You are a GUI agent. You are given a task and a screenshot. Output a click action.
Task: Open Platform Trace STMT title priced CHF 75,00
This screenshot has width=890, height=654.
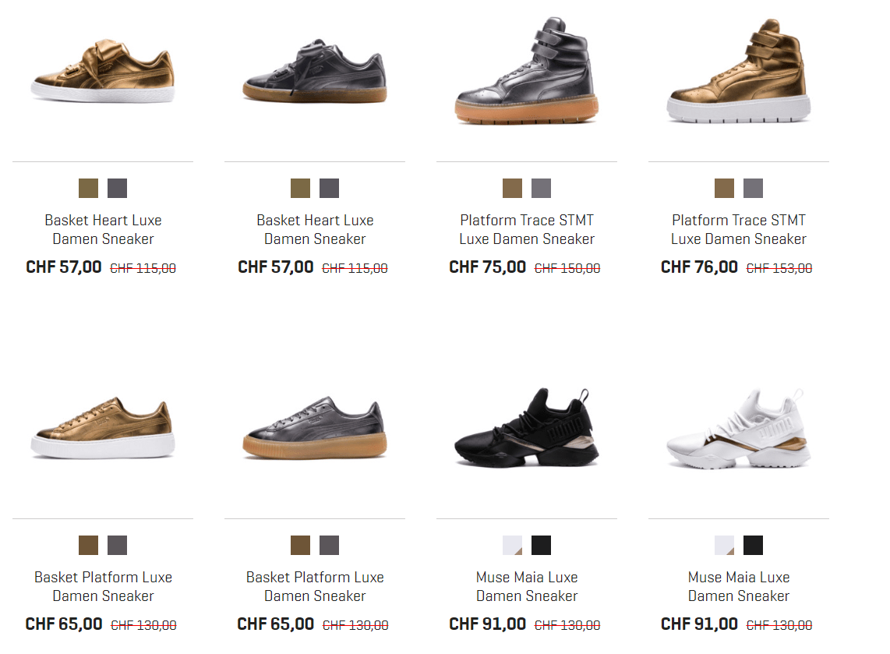point(527,229)
